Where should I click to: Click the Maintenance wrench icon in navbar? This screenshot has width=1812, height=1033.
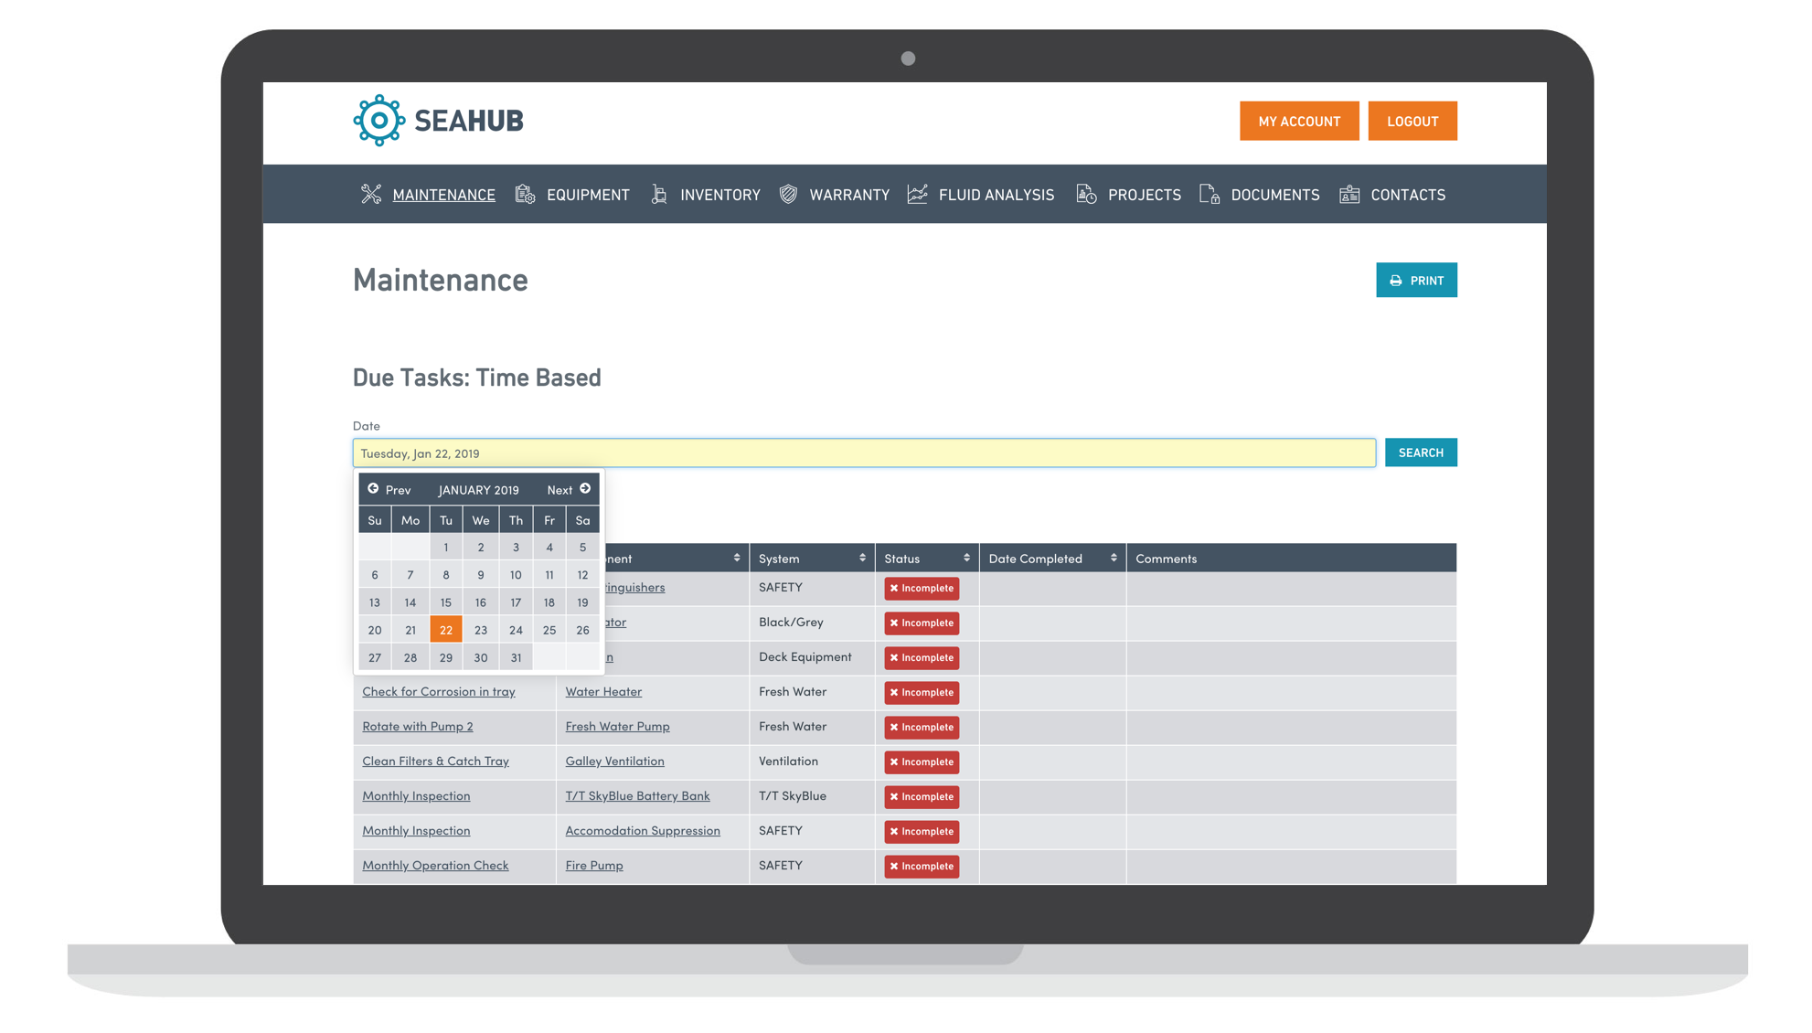click(x=371, y=194)
